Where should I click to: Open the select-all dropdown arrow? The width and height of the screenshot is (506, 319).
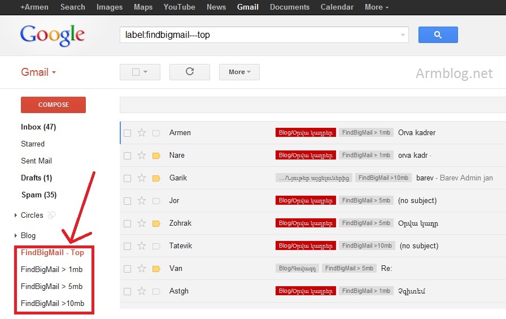146,72
